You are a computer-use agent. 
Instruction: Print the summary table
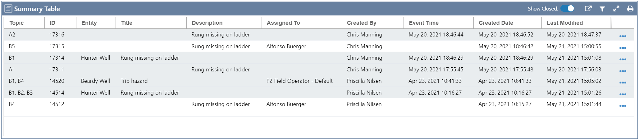coord(630,9)
